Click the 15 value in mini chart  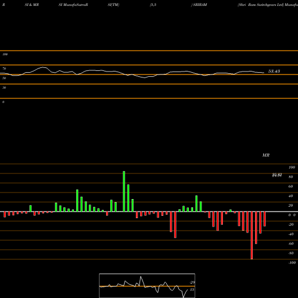pyautogui.click(x=192, y=290)
